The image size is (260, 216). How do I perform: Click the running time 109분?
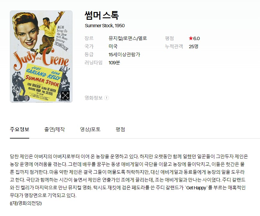coord(114,63)
